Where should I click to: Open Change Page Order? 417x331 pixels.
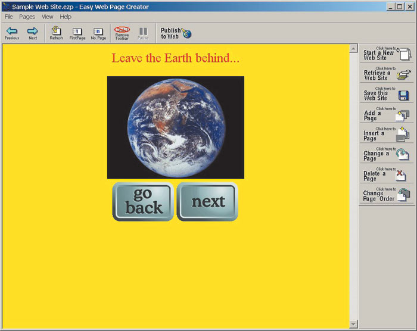point(386,195)
